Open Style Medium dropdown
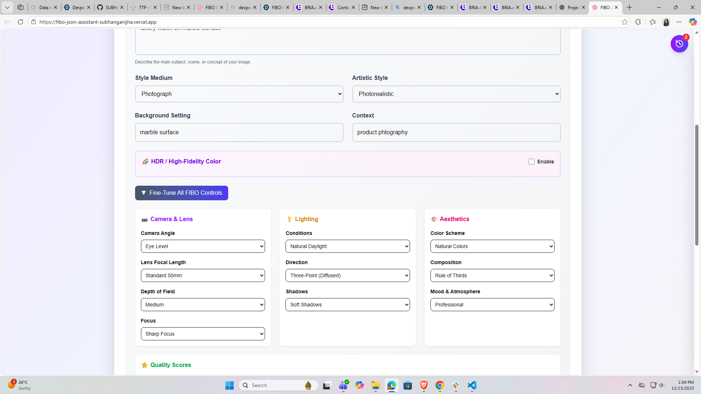The image size is (701, 394). tap(239, 94)
